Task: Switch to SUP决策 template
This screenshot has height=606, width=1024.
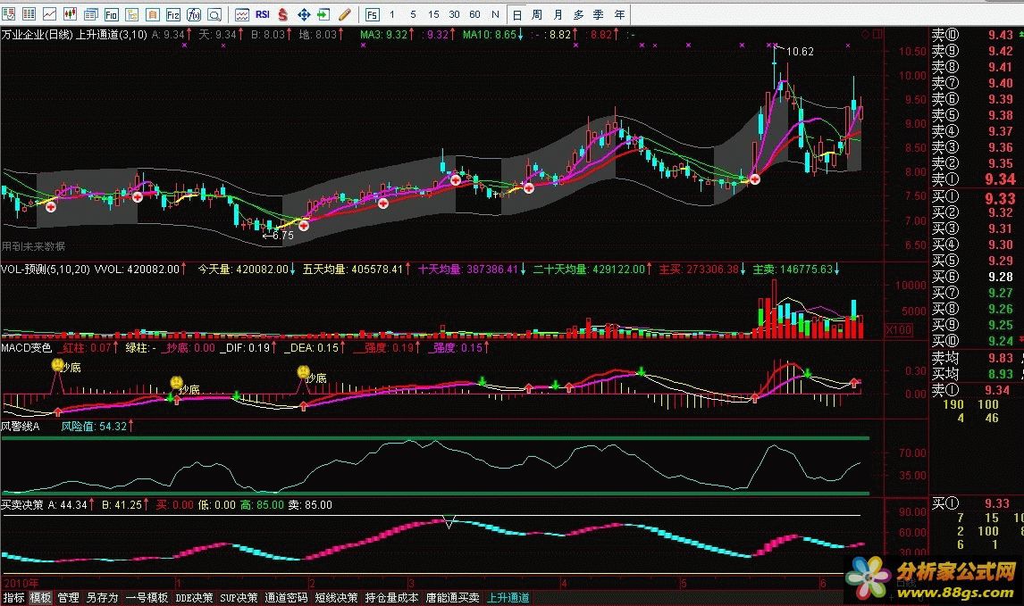Action: pyautogui.click(x=239, y=597)
